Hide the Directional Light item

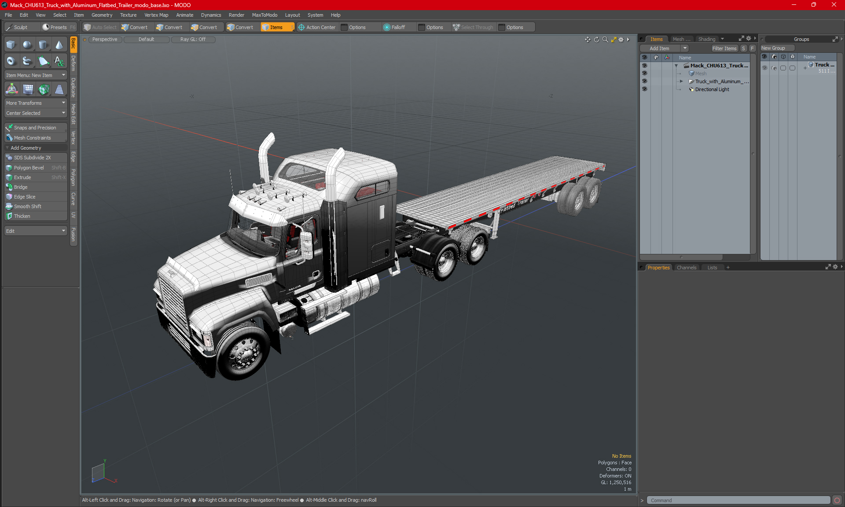coord(644,89)
